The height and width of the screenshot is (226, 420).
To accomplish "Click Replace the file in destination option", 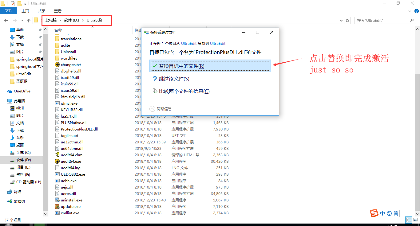I will (x=210, y=66).
